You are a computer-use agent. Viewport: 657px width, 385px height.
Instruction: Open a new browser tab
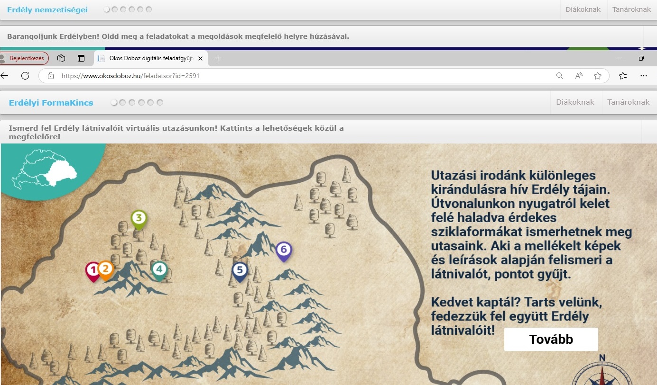[x=218, y=58]
